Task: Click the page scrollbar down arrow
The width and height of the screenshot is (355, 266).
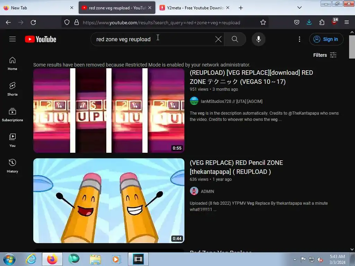Action: 352,249
